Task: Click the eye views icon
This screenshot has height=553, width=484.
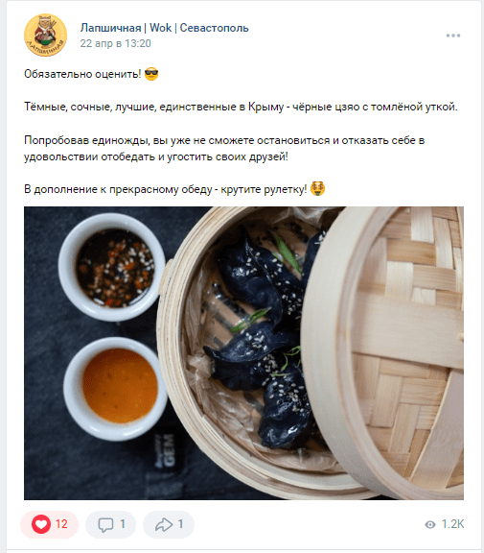Action: click(x=430, y=524)
